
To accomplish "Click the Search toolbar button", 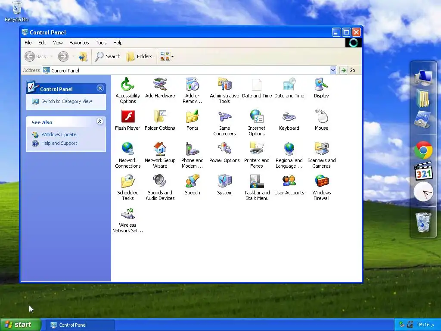I will pos(108,56).
